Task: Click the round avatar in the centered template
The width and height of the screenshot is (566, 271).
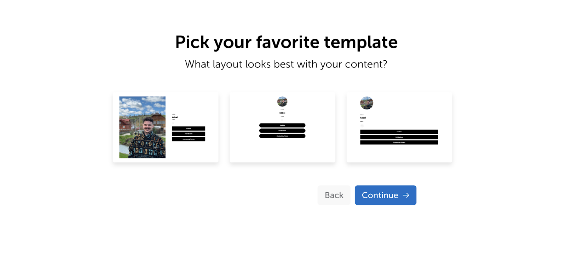Action: (x=282, y=102)
